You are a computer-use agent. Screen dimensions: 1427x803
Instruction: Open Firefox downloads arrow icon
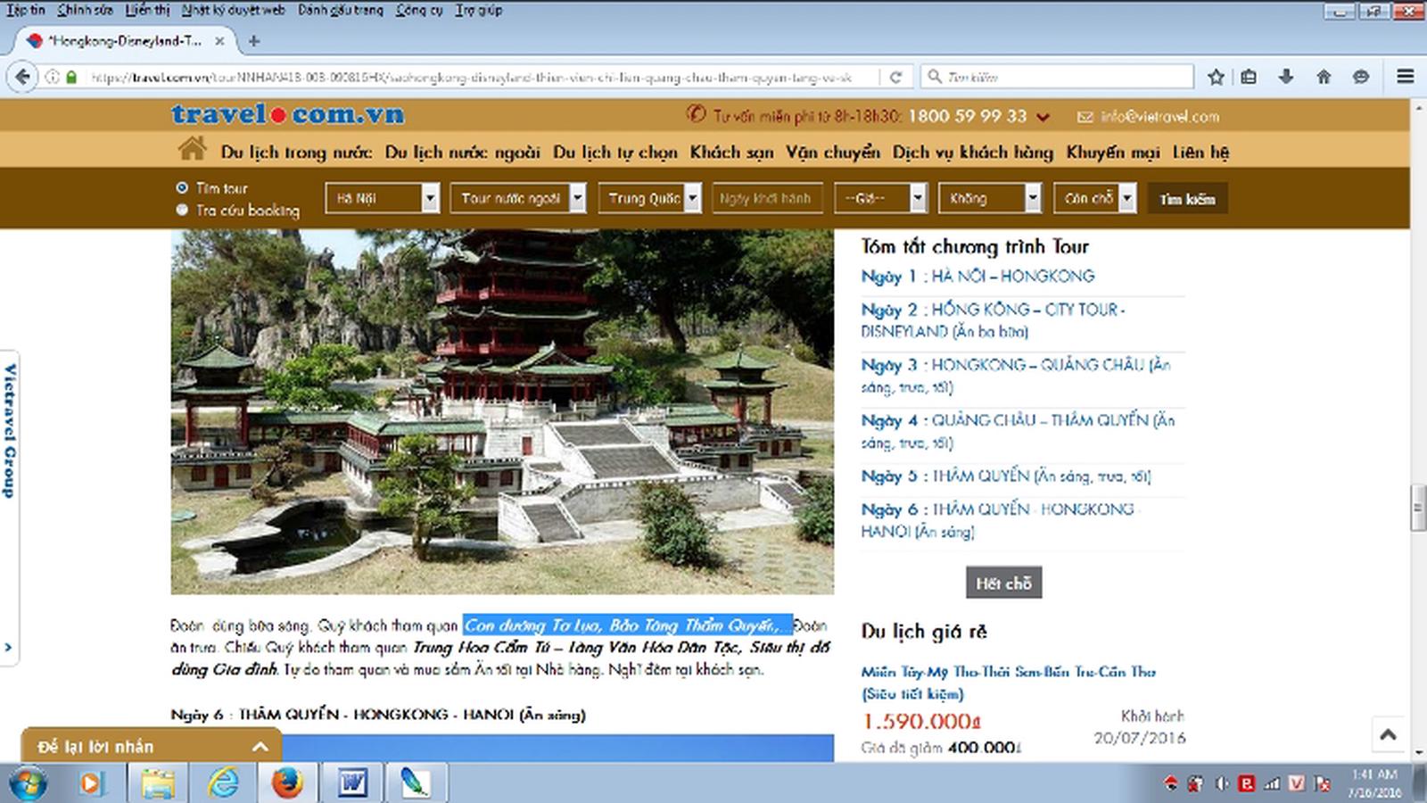tap(1285, 77)
